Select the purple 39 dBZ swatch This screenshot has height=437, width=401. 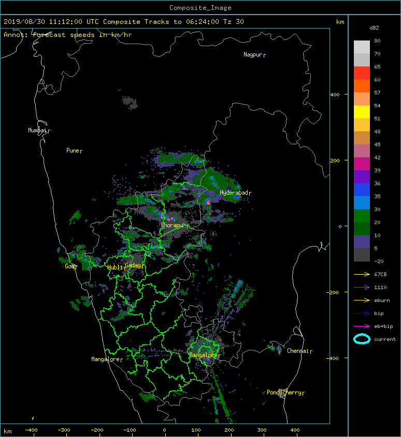pyautogui.click(x=362, y=176)
